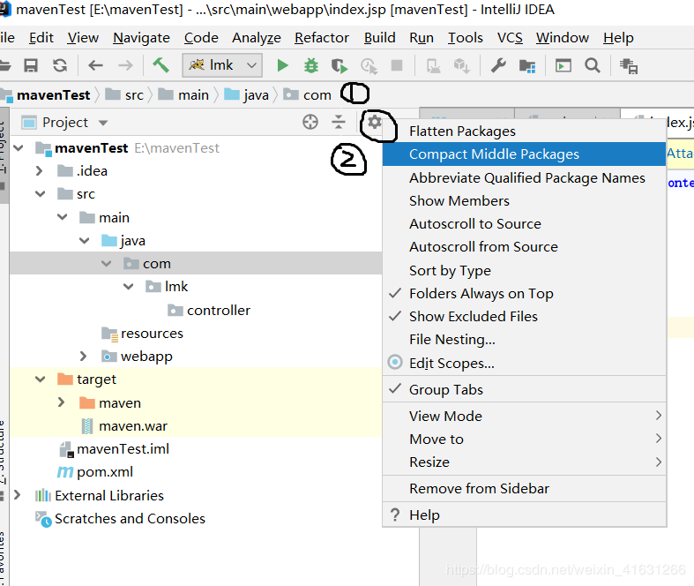Run the lmk configuration with the play icon
Image resolution: width=694 pixels, height=586 pixels.
pyautogui.click(x=282, y=65)
